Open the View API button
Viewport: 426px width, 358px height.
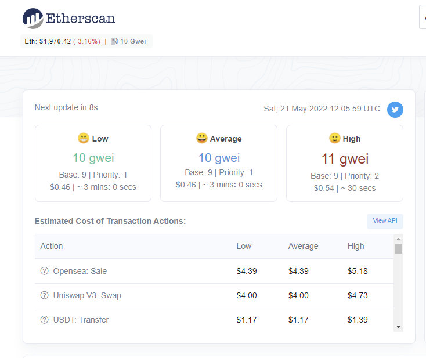pos(385,221)
